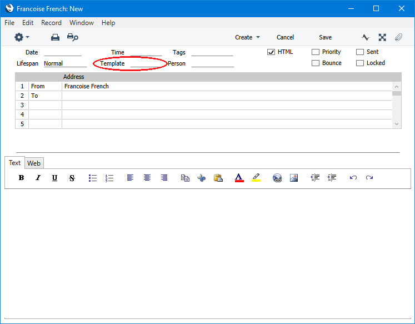Viewport: 415px width, 324px height.
Task: Click the Date input field
Action: (63, 52)
